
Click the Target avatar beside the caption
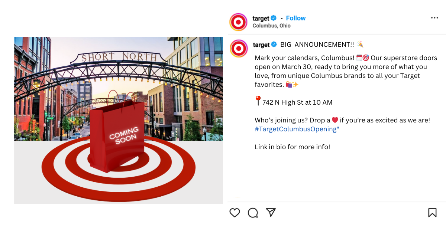coord(239,49)
